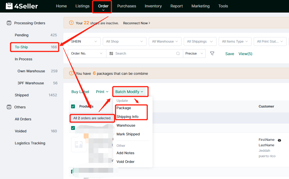Click the Buy Label button

point(80,92)
